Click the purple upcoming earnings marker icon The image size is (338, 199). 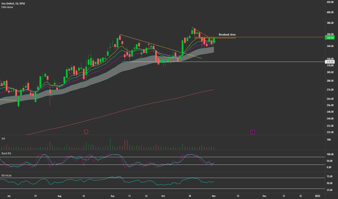coord(252,132)
